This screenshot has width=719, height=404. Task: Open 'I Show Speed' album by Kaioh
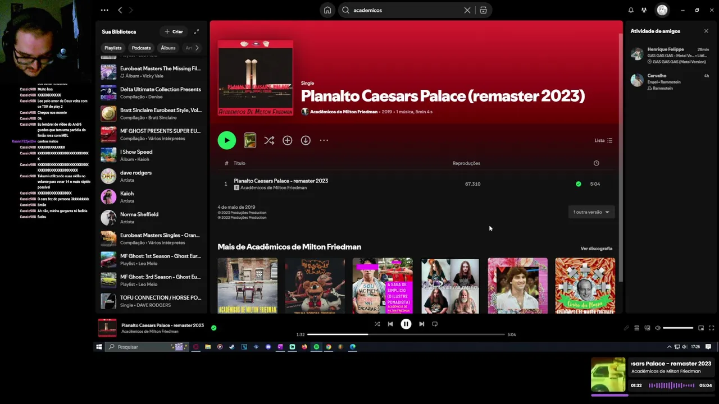tap(152, 155)
